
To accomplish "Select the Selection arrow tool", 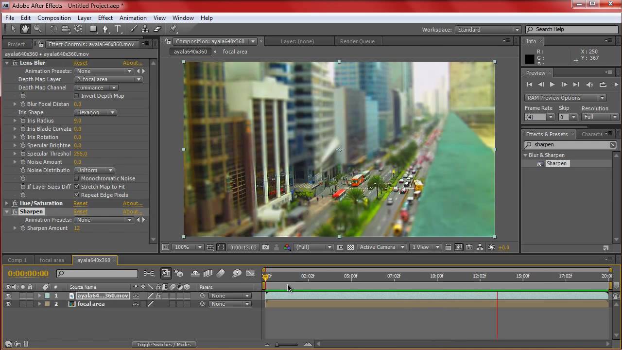I will [x=14, y=29].
